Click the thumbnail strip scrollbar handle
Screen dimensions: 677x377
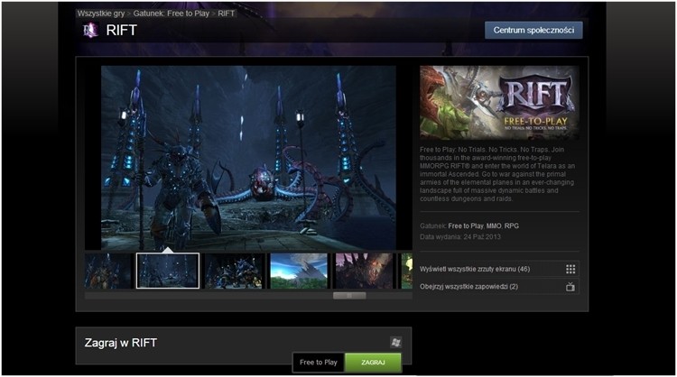point(349,296)
